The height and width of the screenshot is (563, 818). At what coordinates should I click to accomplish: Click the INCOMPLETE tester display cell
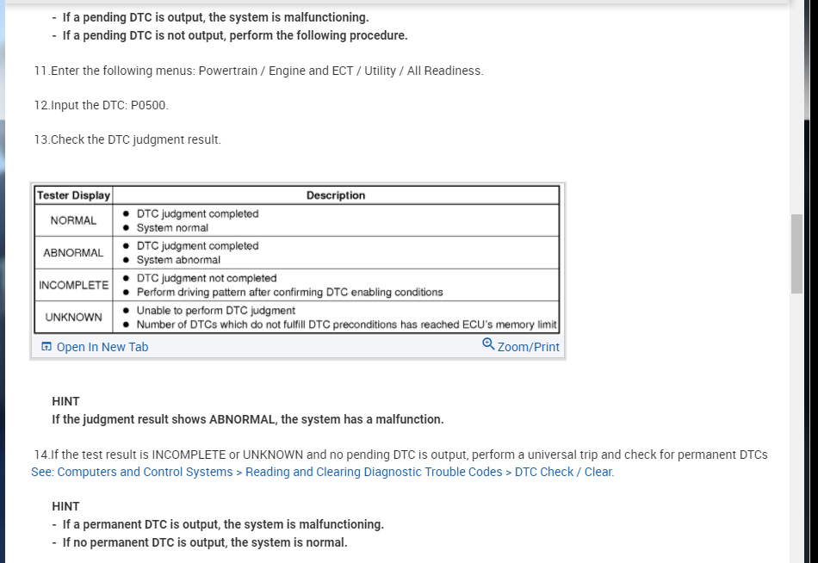(73, 285)
